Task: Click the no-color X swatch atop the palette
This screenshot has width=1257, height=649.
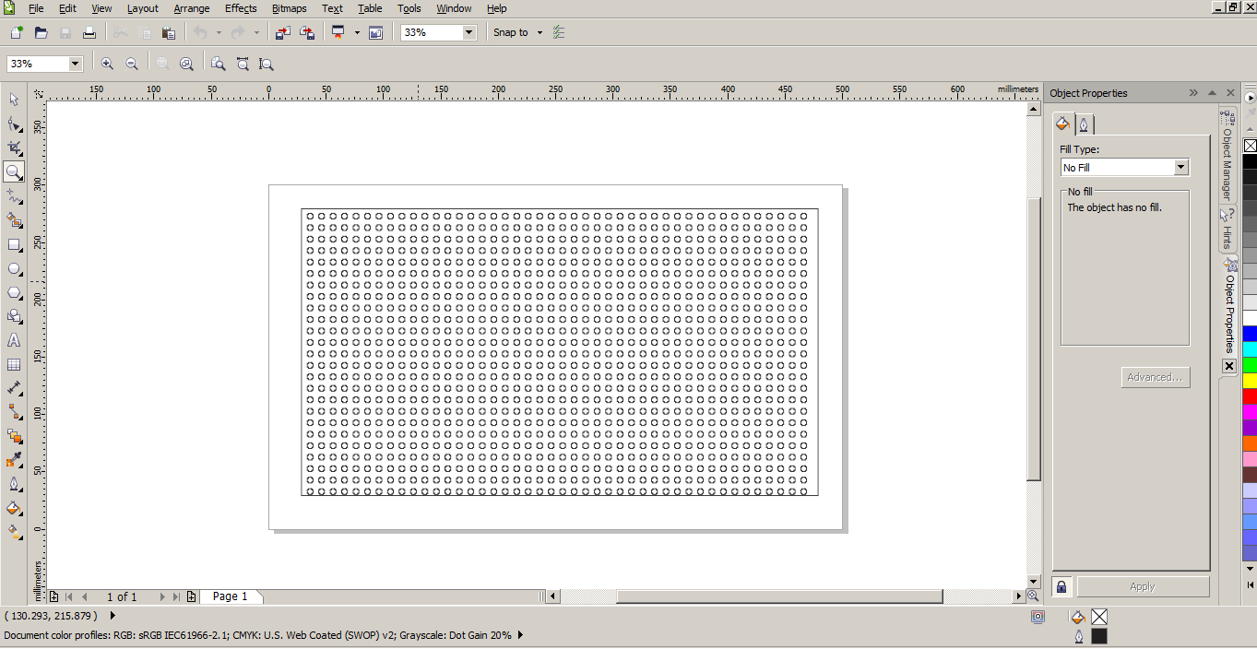Action: point(1250,146)
